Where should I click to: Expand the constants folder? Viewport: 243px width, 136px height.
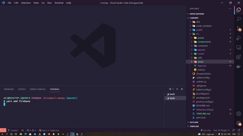pos(210,46)
